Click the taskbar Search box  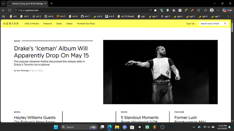(x=79, y=127)
